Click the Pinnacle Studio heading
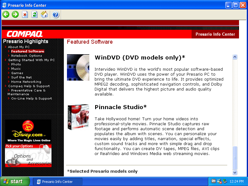This screenshot has height=186, width=248. pyautogui.click(x=121, y=107)
